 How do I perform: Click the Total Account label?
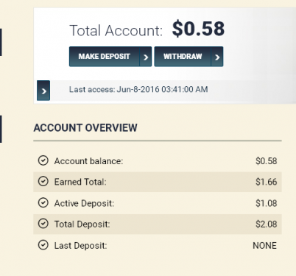(x=116, y=31)
